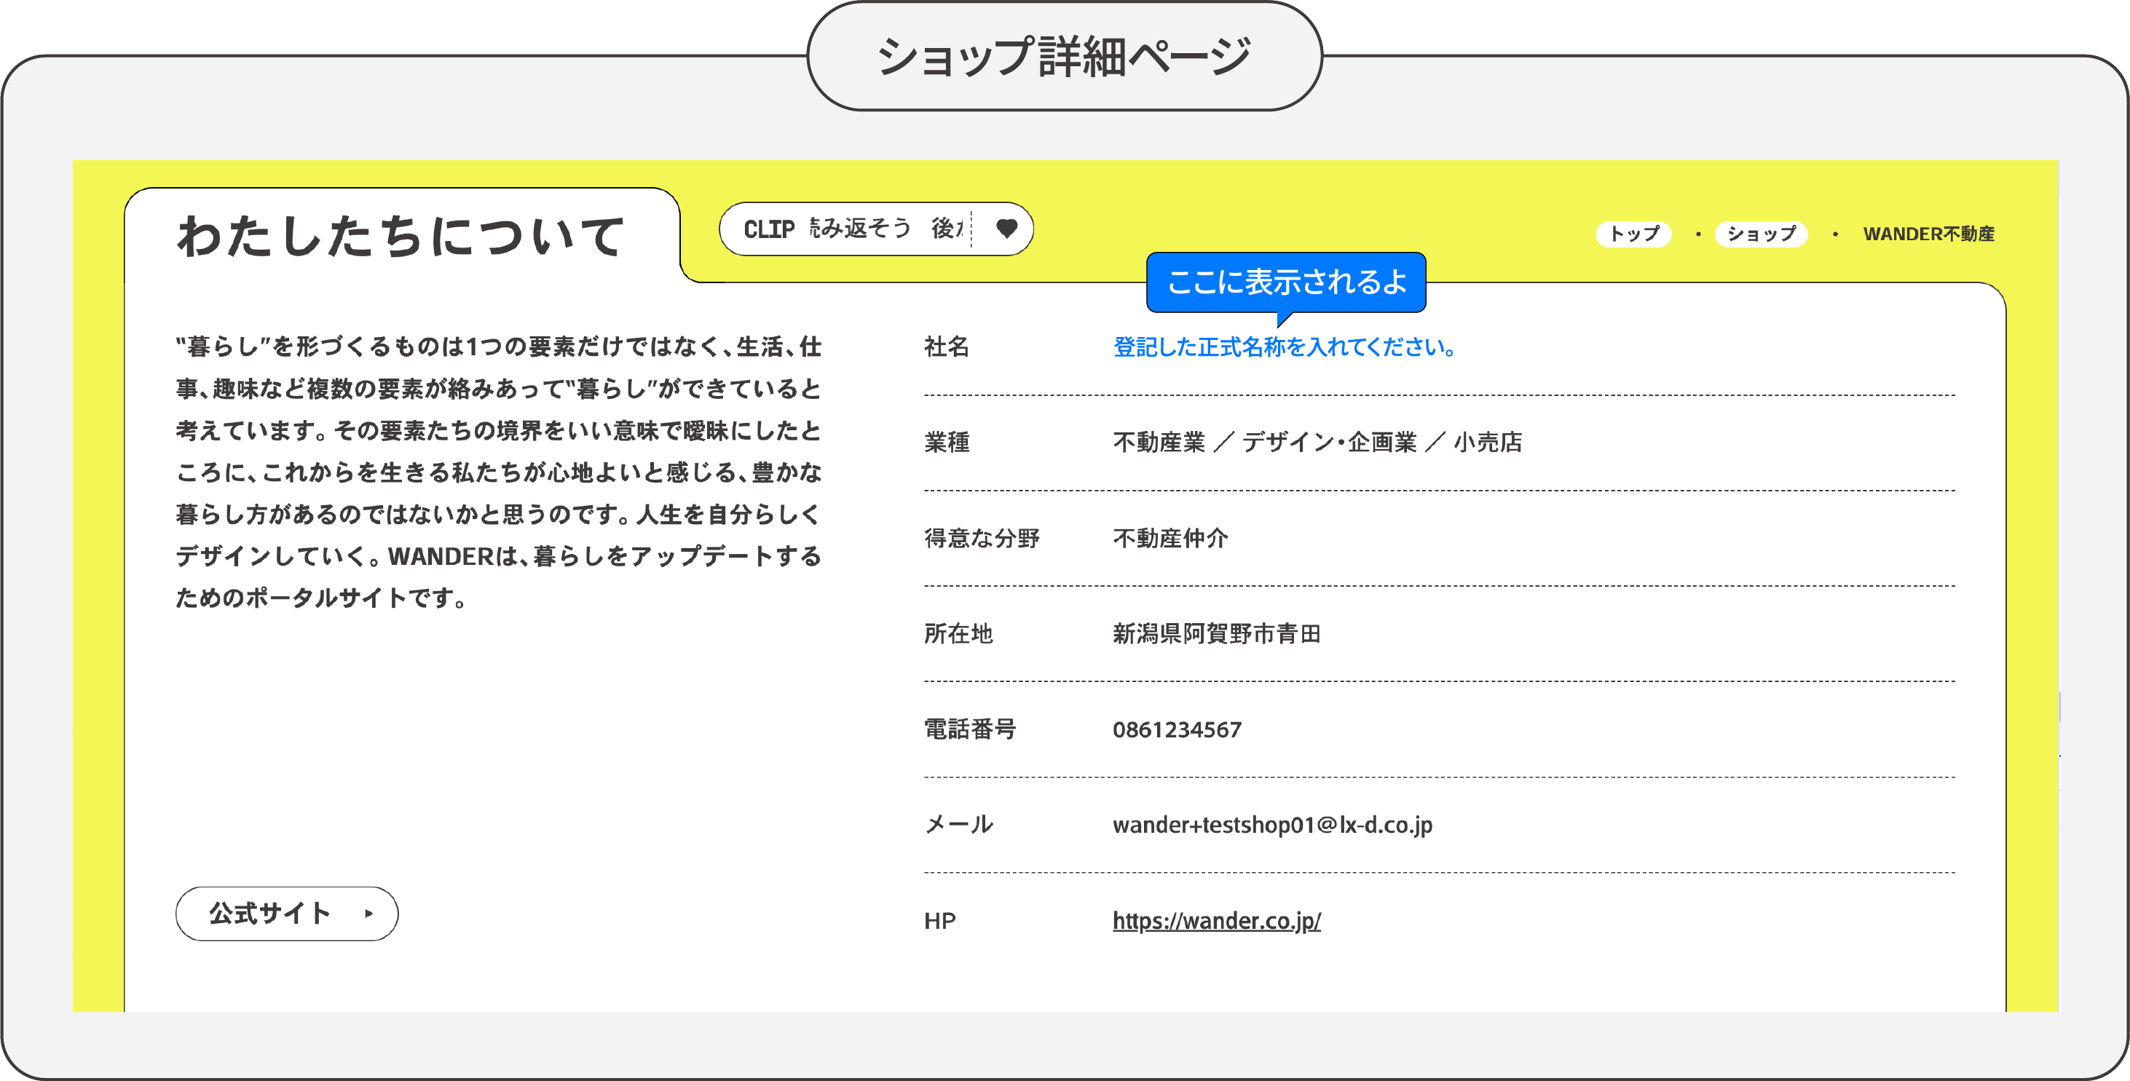Screen dimensions: 2130x1081
Task: Click the blue 登記した正式名称 placeholder text
Action: [x=1284, y=347]
